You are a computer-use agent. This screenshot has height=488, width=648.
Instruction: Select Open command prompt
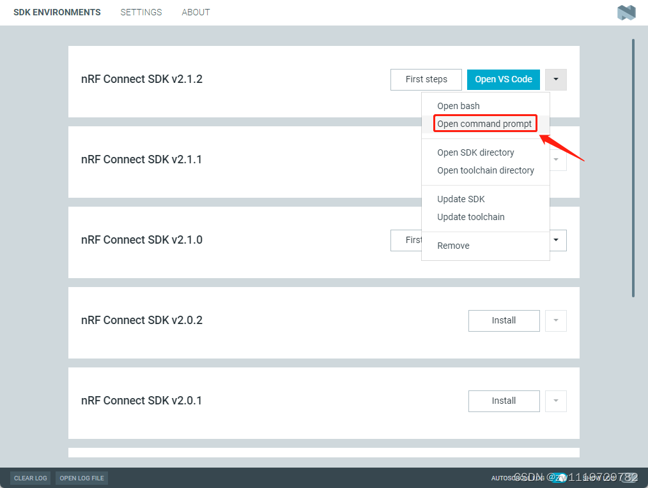click(x=484, y=123)
